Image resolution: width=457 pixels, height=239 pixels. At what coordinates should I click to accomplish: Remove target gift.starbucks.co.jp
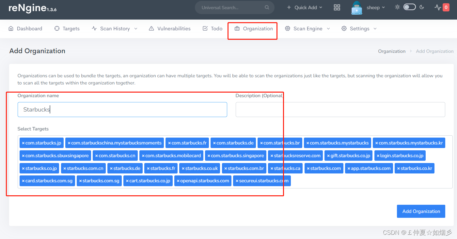328,156
